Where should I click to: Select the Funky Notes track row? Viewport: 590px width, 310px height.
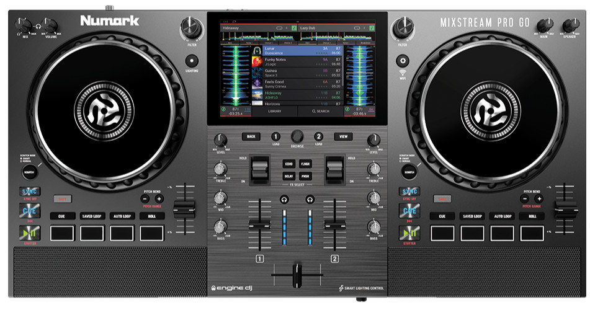tap(297, 62)
